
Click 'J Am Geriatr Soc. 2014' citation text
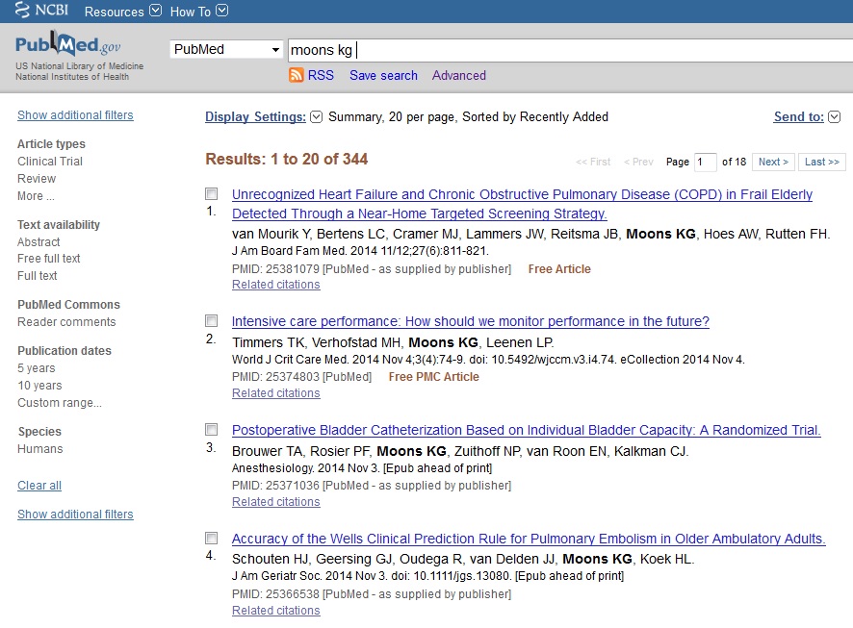427,576
